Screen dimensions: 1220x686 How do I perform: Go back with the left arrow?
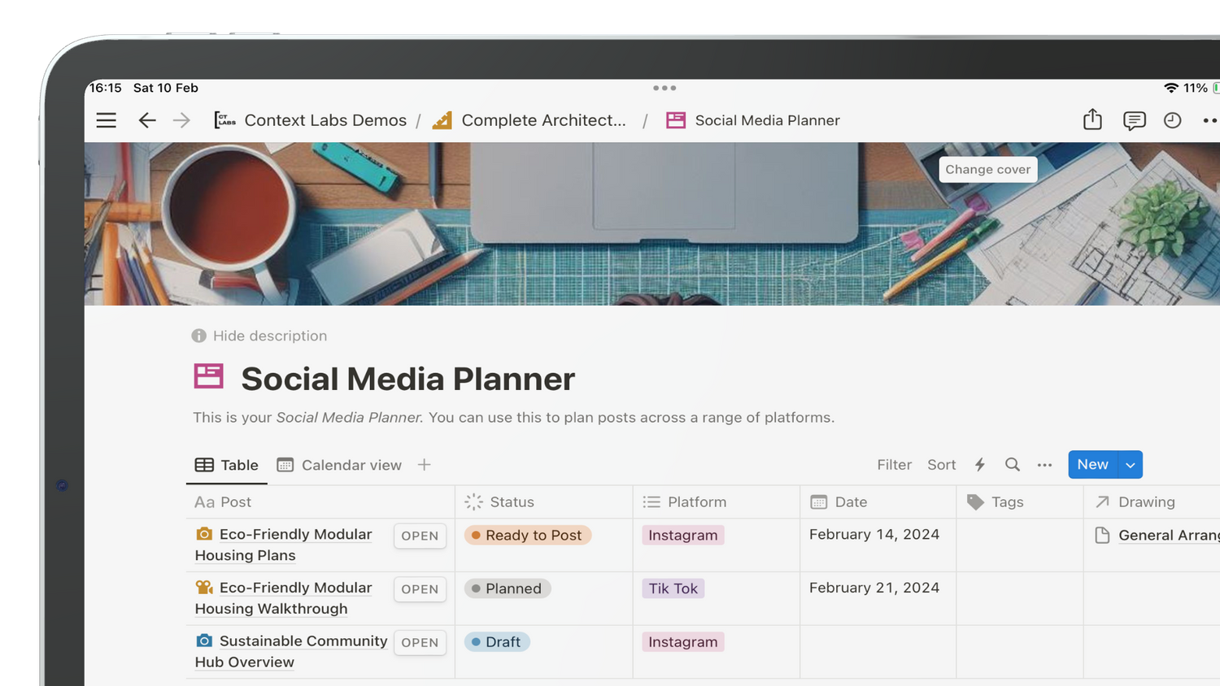pos(146,120)
